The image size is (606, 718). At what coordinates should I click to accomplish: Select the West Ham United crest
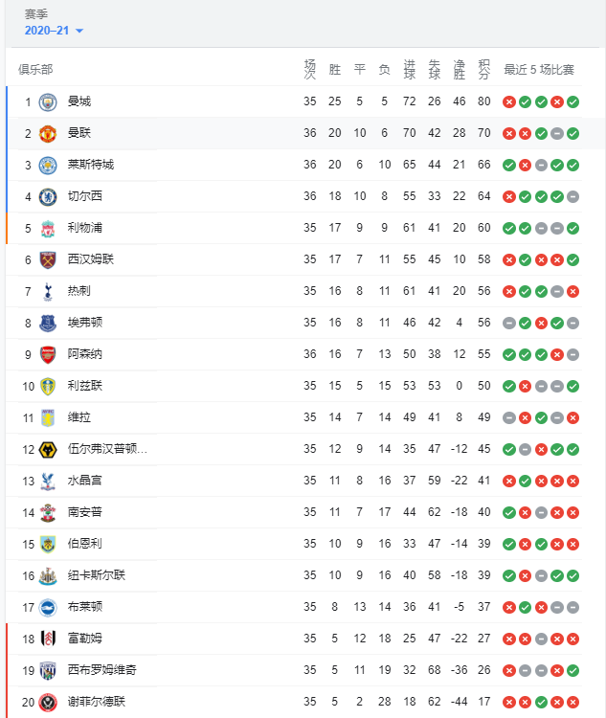click(x=48, y=260)
